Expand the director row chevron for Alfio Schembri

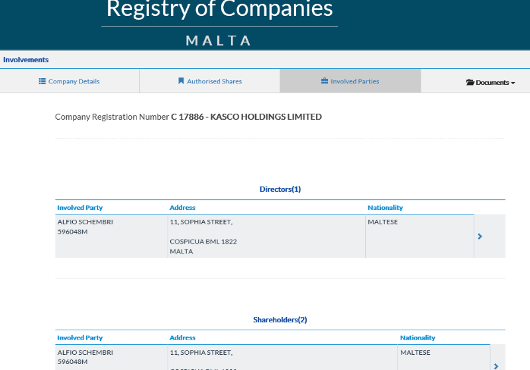click(x=480, y=236)
